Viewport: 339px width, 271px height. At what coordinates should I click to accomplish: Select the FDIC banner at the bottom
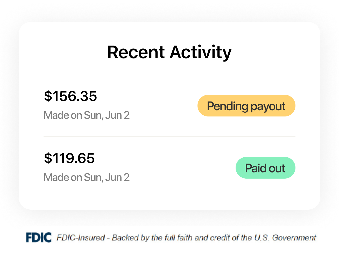coord(169,237)
